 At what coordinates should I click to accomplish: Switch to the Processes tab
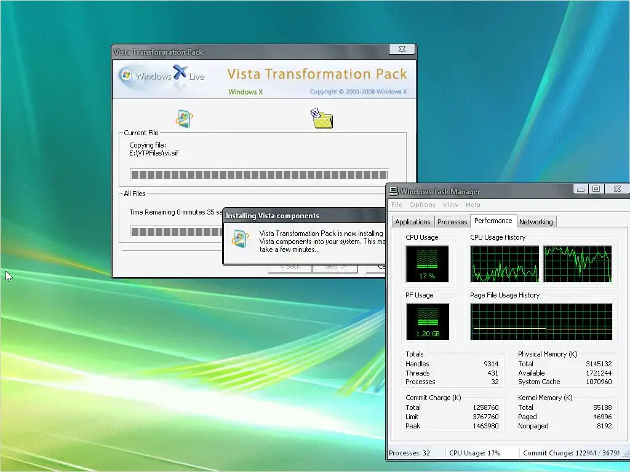point(452,222)
